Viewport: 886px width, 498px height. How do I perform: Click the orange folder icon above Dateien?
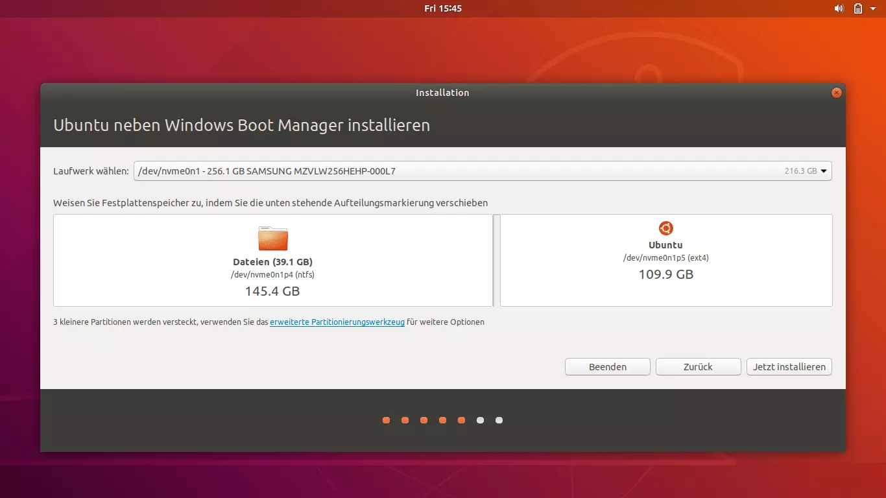click(273, 238)
